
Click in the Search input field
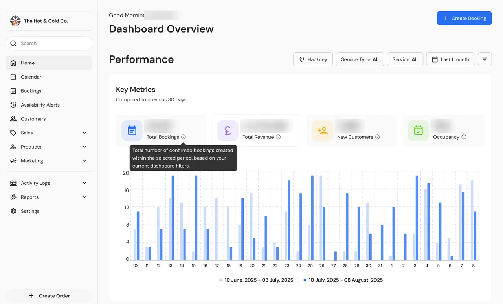49,43
